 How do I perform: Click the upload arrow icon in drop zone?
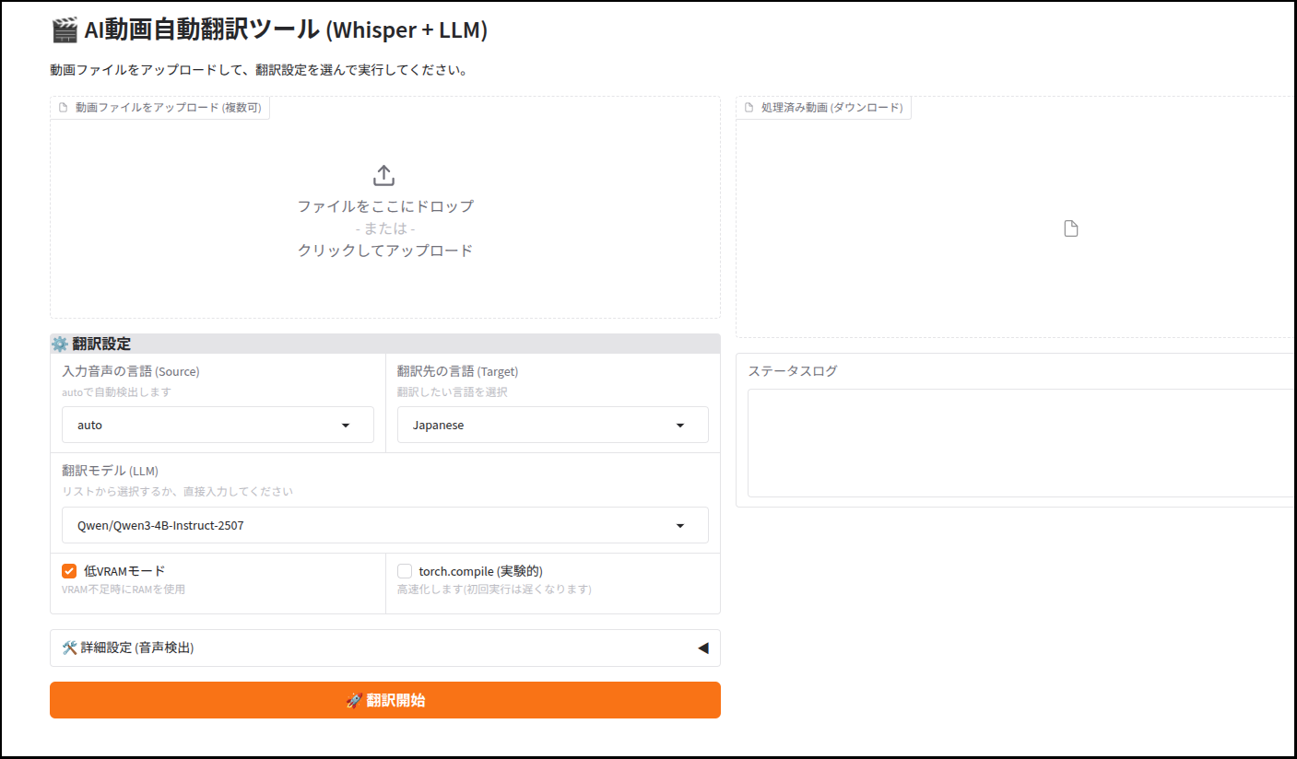pyautogui.click(x=383, y=175)
